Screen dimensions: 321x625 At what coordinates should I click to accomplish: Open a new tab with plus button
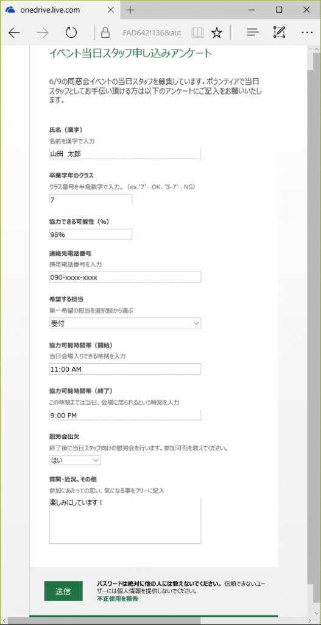tap(130, 10)
